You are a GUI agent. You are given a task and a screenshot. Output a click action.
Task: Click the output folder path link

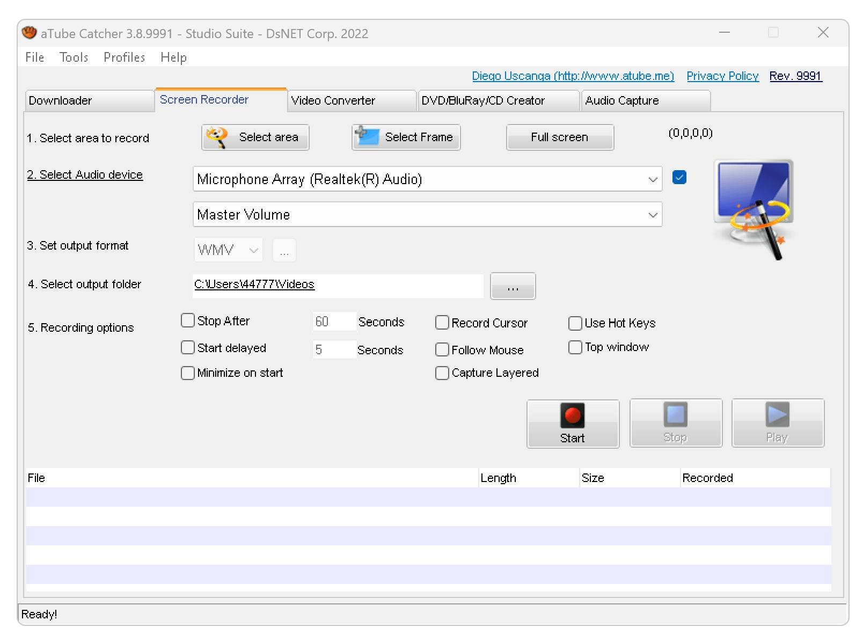254,284
